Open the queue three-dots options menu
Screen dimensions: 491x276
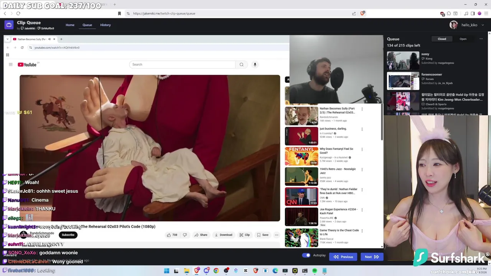coord(481,39)
